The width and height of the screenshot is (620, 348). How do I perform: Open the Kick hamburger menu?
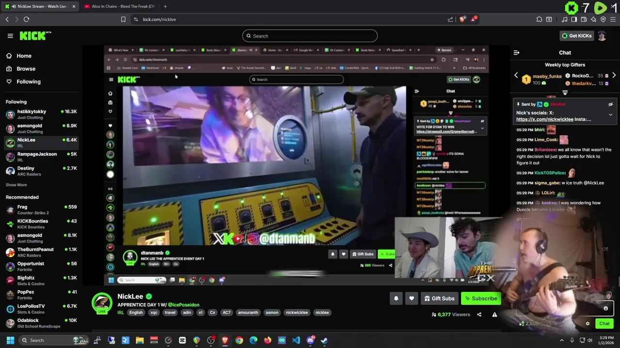click(10, 36)
